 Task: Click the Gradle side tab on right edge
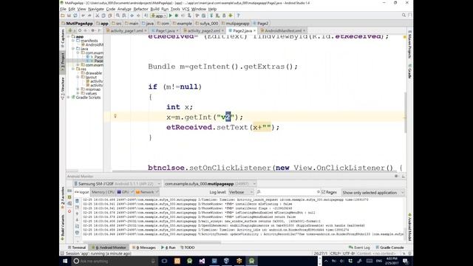point(409,72)
